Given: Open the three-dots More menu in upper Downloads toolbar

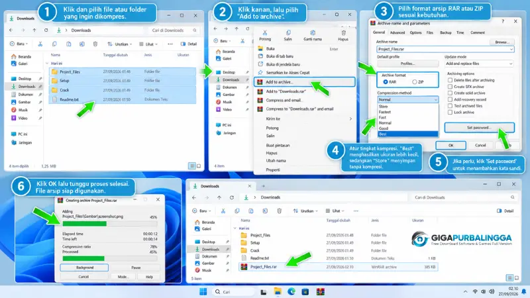Looking at the screenshot, I should (170, 44).
